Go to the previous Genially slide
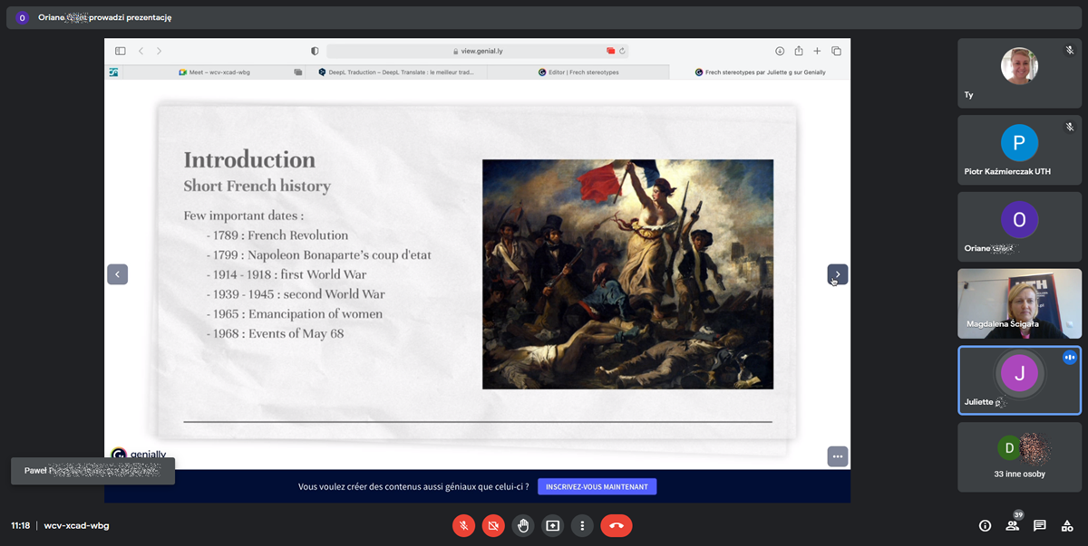Image resolution: width=1088 pixels, height=546 pixels. tap(117, 273)
